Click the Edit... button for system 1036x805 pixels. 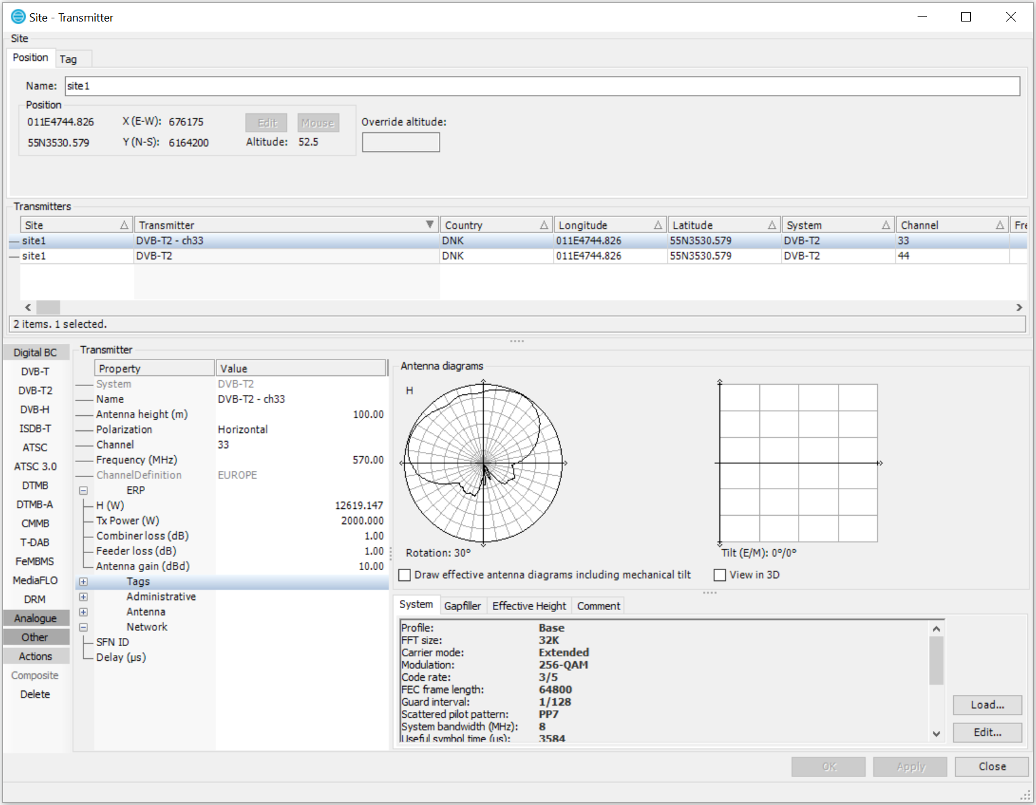[987, 732]
